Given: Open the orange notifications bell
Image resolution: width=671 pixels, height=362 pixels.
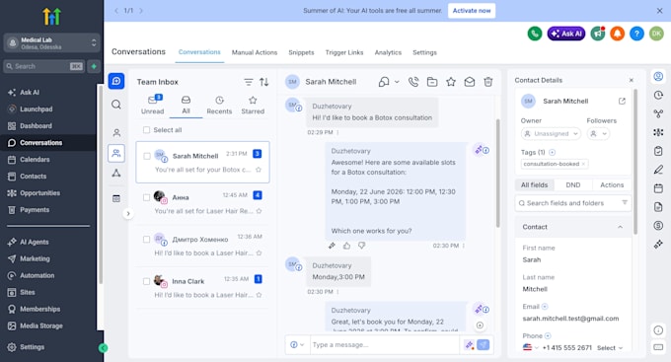Looking at the screenshot, I should [x=617, y=34].
